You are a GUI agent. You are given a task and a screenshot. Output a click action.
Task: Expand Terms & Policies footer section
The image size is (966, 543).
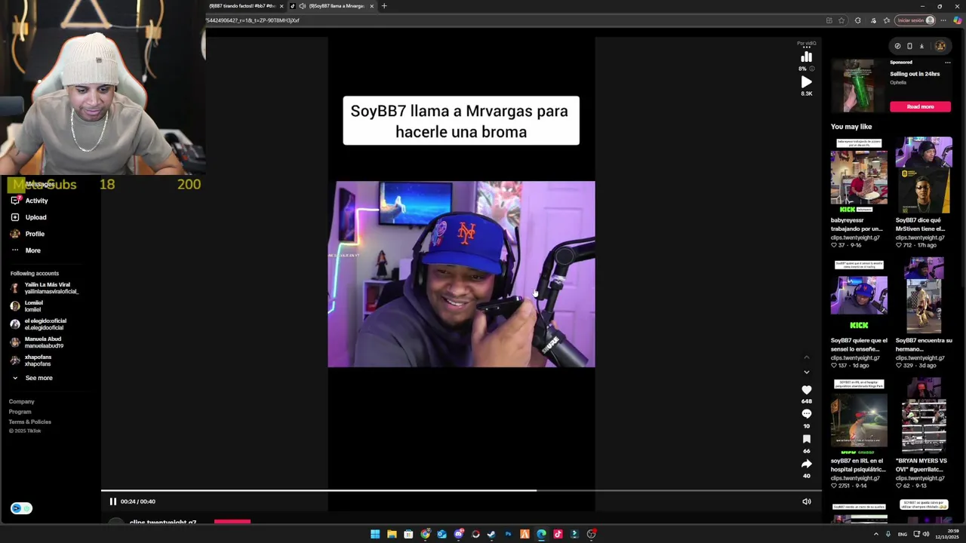[x=30, y=422]
